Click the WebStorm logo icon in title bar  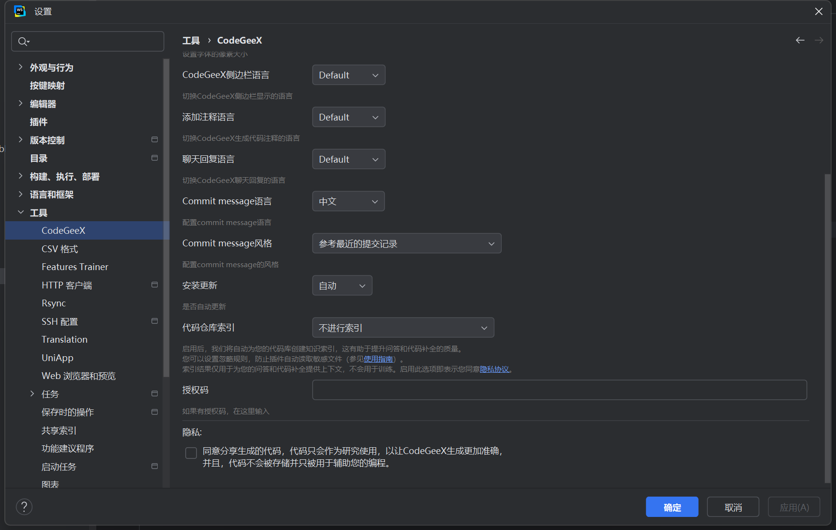coord(20,11)
